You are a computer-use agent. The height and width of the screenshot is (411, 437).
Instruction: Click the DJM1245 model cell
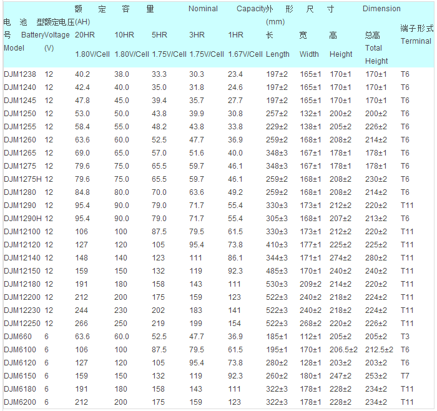tap(20, 101)
